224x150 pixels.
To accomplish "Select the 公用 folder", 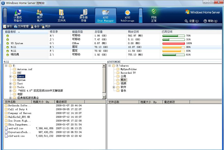I will (x=121, y=76).
